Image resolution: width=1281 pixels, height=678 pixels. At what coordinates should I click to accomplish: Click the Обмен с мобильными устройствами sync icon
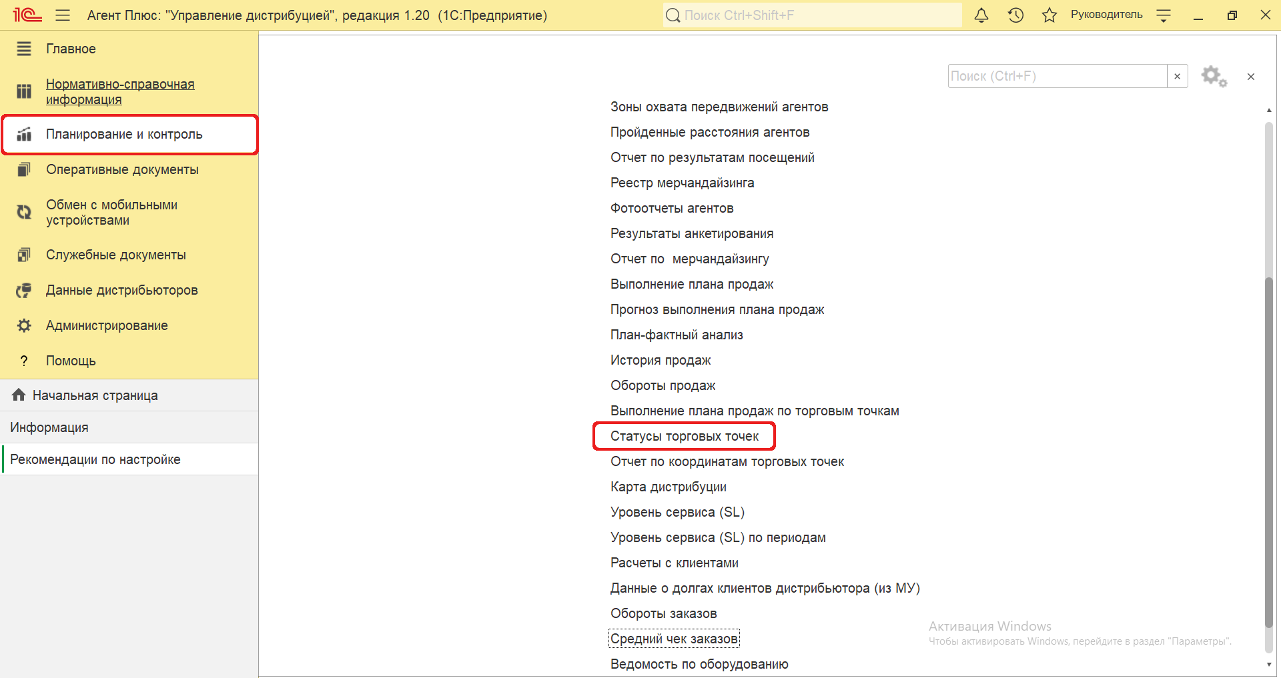point(24,212)
